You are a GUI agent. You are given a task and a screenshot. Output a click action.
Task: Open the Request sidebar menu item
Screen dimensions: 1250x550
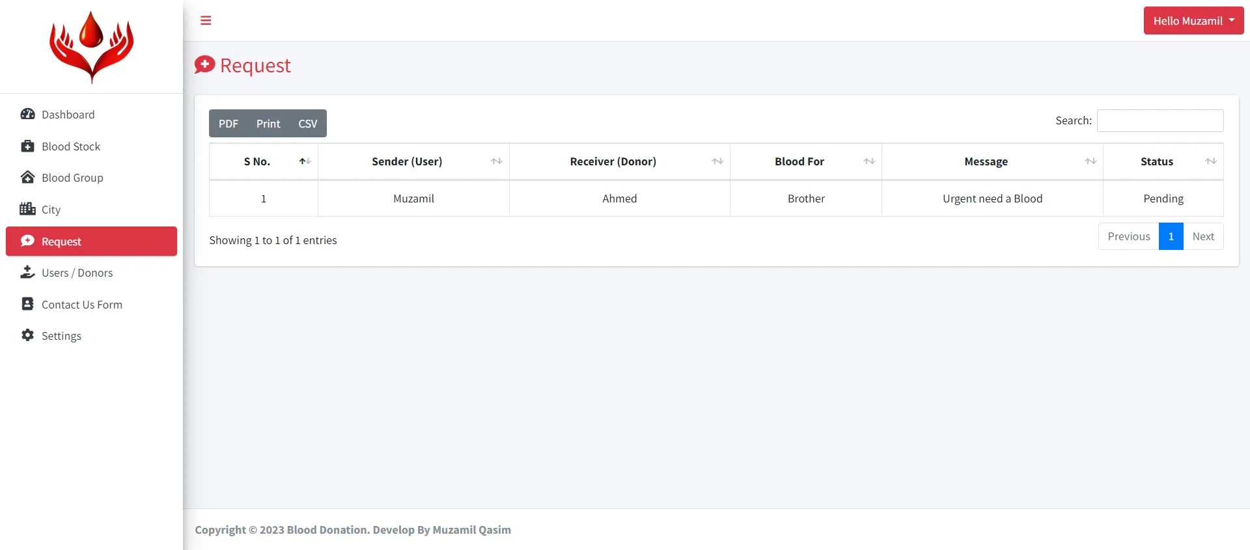[91, 241]
